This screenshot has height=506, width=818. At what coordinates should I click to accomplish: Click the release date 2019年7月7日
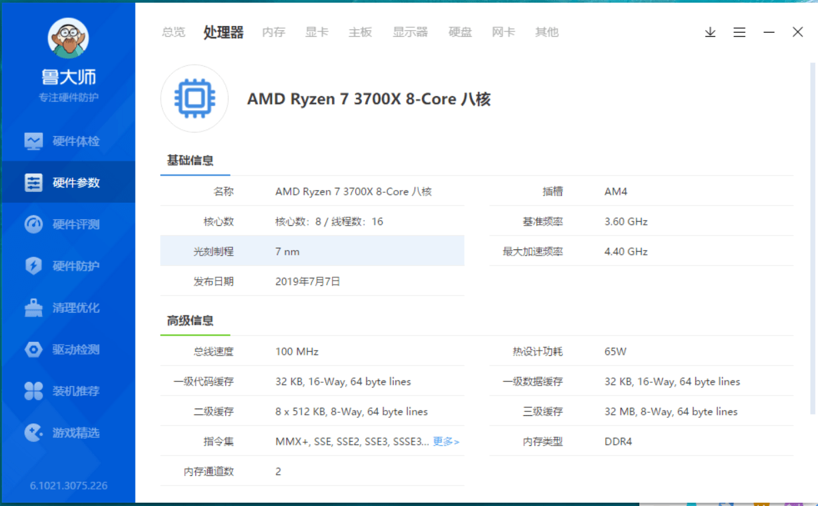point(308,281)
